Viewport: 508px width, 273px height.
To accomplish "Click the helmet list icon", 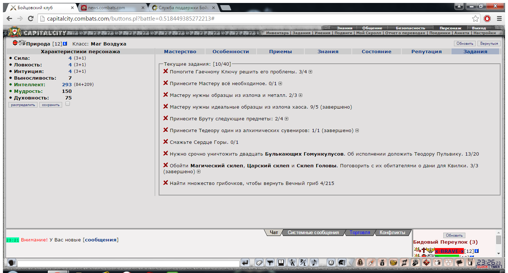I will pos(342,263).
